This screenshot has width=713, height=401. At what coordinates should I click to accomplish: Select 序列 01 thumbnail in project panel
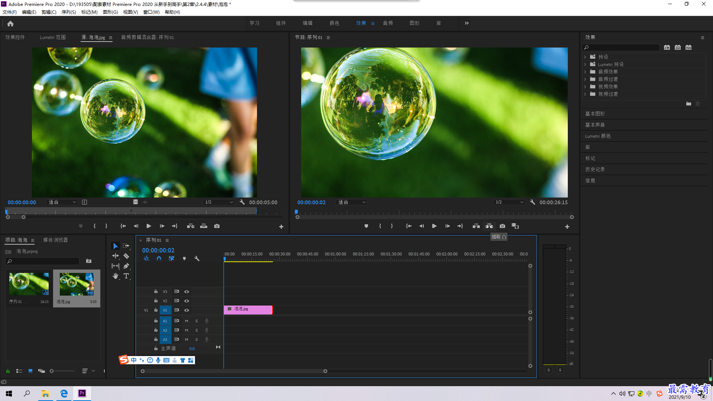point(29,284)
